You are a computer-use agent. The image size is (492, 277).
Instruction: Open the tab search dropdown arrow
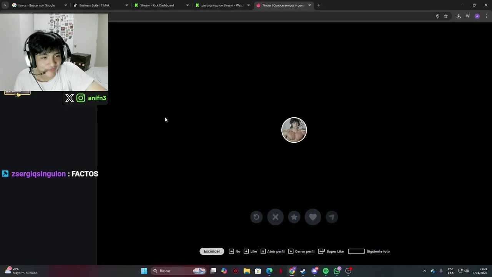pos(5,5)
